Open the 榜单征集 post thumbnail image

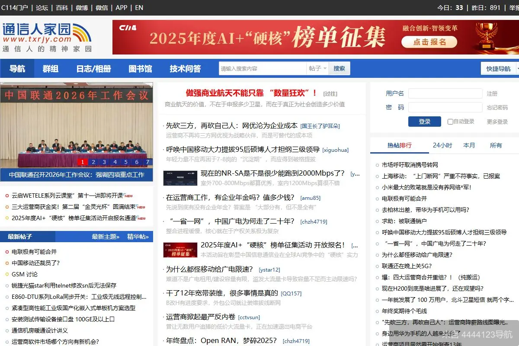[180, 250]
